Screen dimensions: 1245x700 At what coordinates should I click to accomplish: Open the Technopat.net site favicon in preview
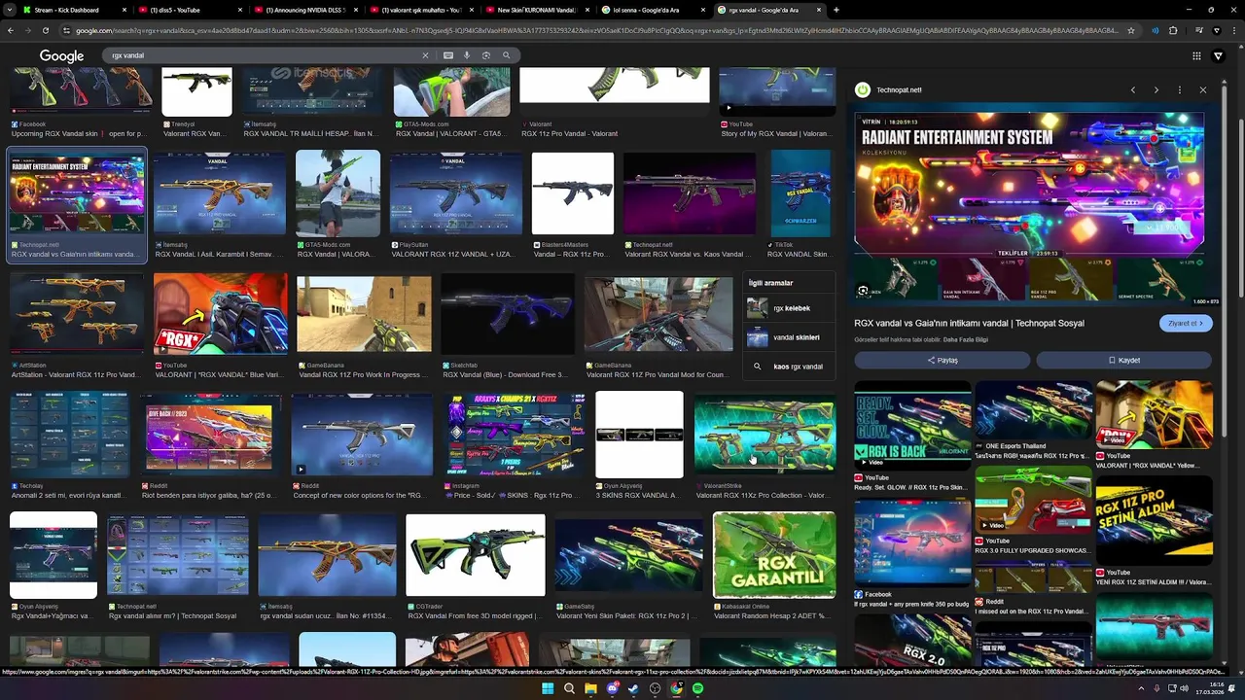coord(863,89)
